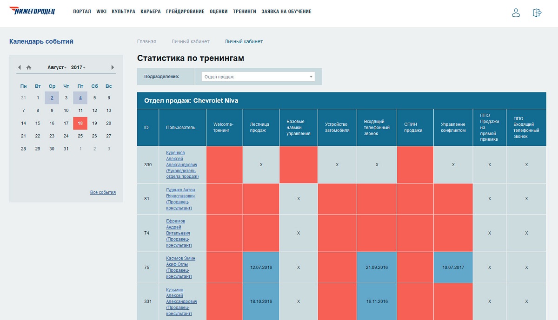Click the Главная breadcrumb link
Viewport: 558px width, 320px height.
pos(146,42)
